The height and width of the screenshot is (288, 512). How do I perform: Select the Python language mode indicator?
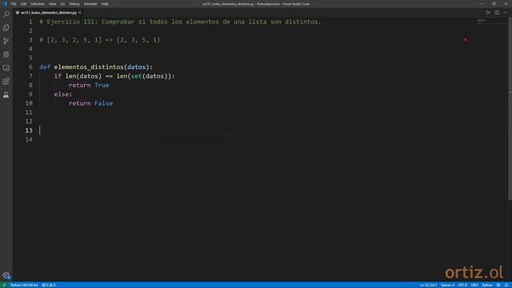pos(487,285)
